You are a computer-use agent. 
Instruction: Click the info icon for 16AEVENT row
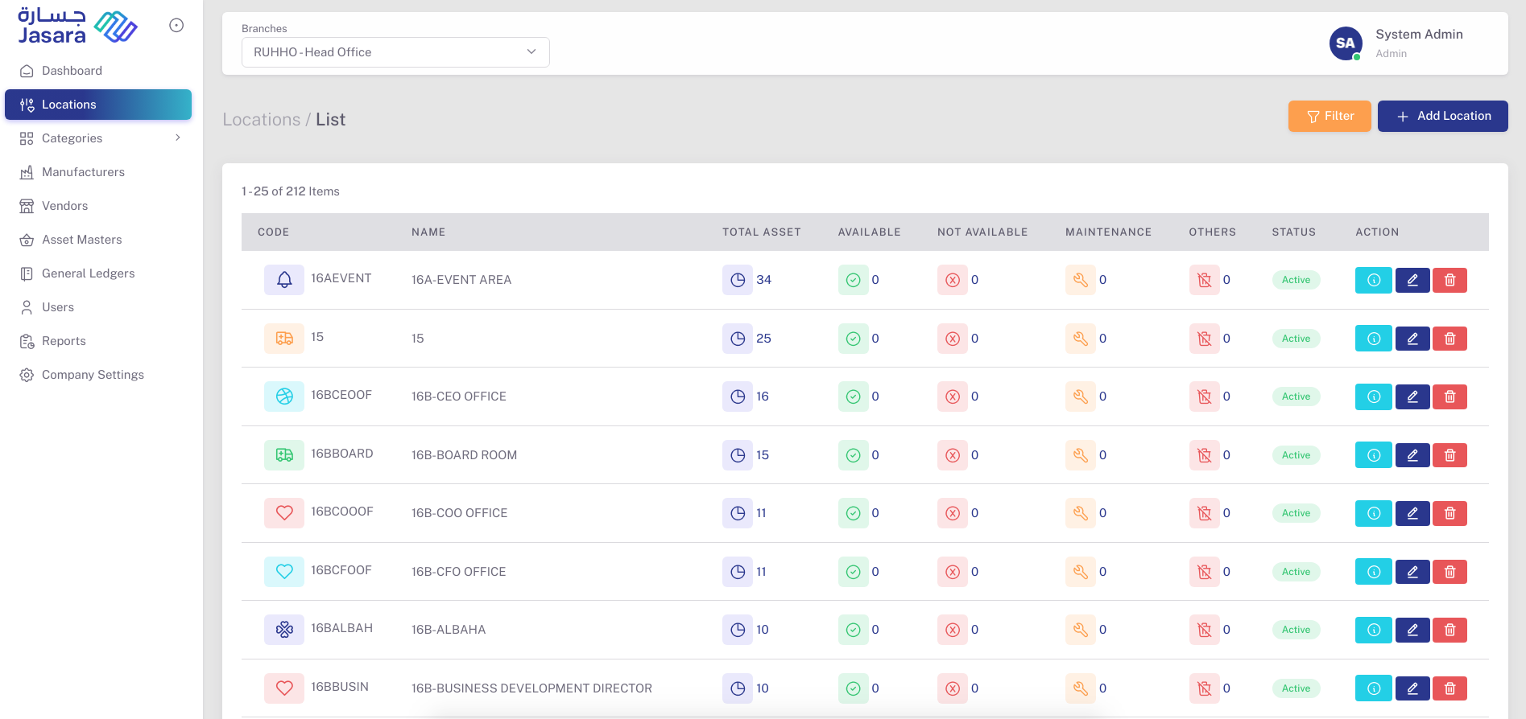[x=1373, y=280]
